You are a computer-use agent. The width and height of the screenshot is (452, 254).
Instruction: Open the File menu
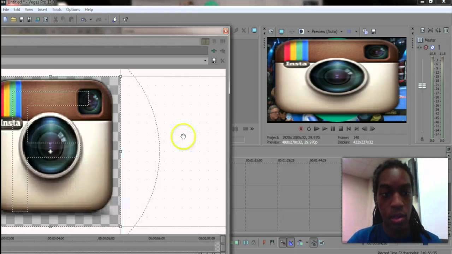(6, 10)
